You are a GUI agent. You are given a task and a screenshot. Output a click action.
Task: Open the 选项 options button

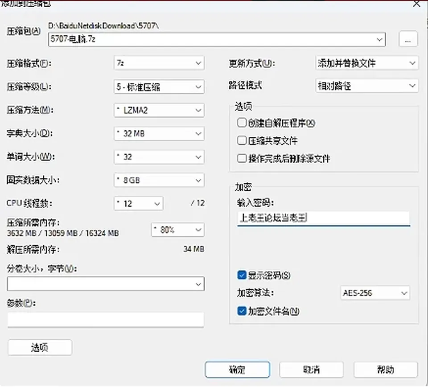click(40, 347)
